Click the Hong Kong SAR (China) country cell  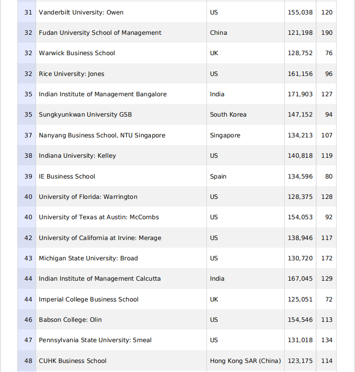pyautogui.click(x=245, y=361)
